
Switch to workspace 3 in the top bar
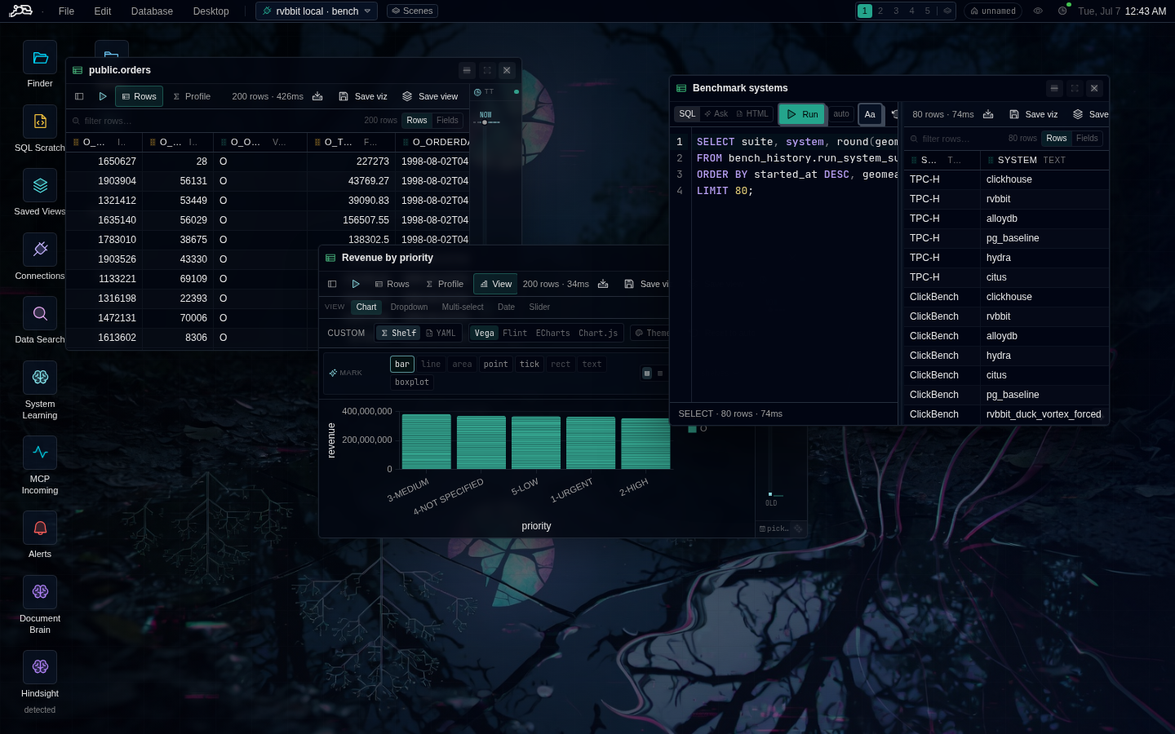(896, 11)
